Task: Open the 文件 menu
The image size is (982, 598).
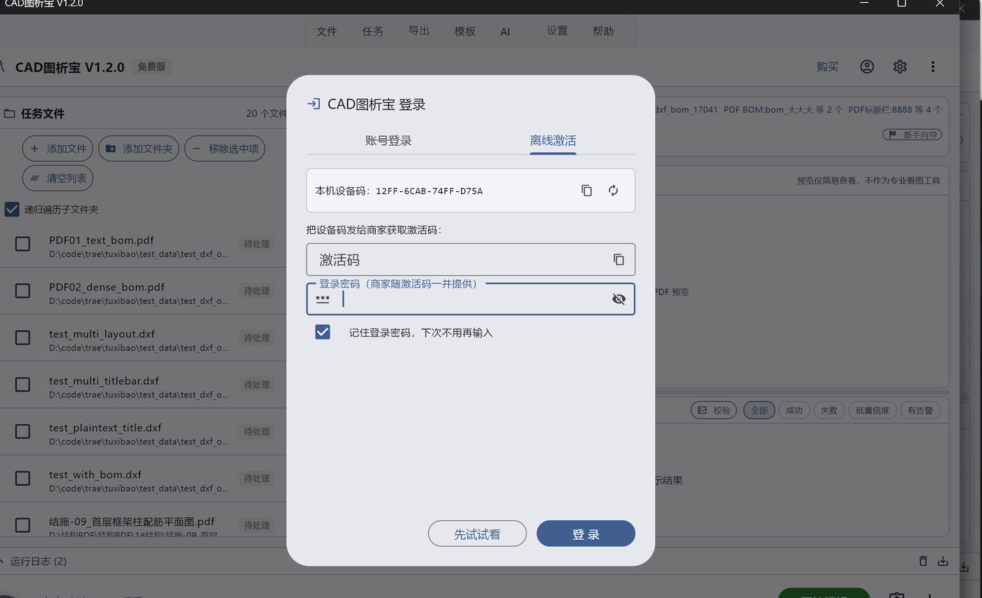Action: [x=327, y=32]
